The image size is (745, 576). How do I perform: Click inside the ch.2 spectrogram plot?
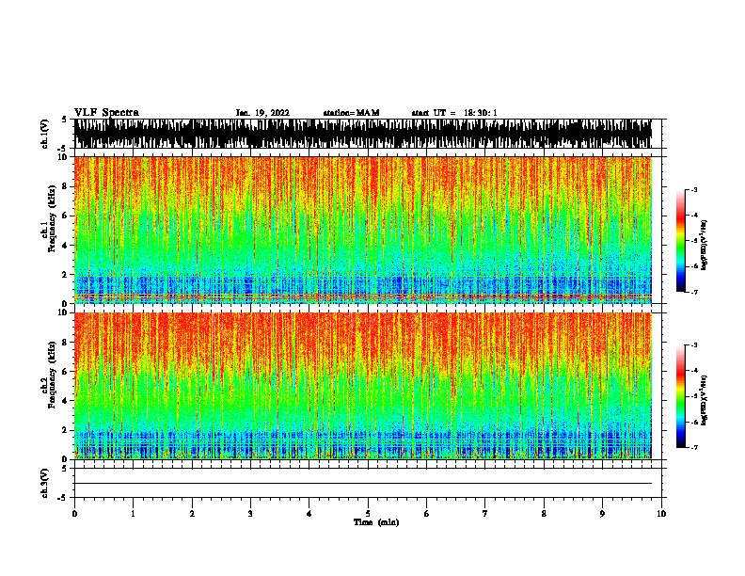[363, 386]
